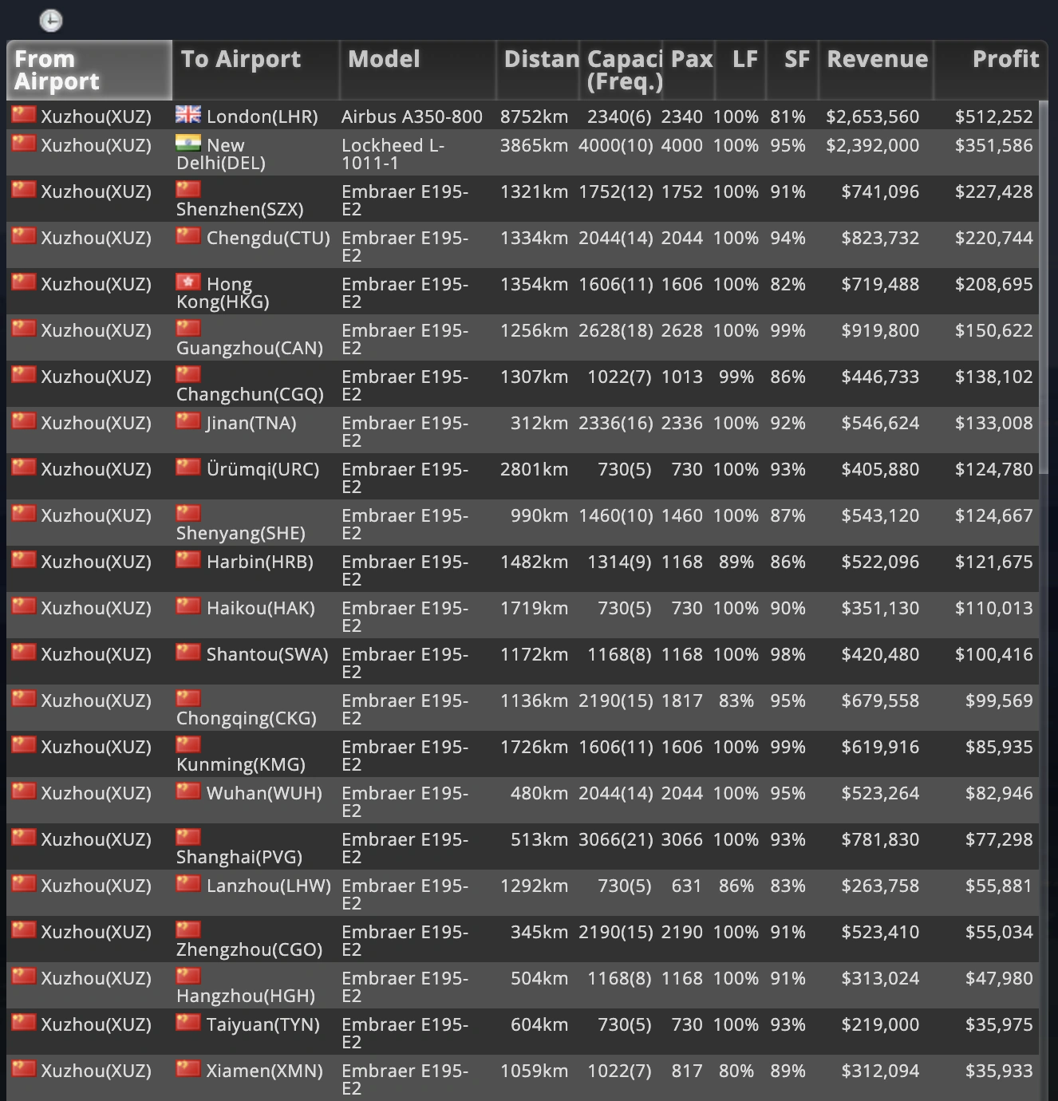Viewport: 1058px width, 1101px height.
Task: Sort by From Airport column header
Action: 89,70
